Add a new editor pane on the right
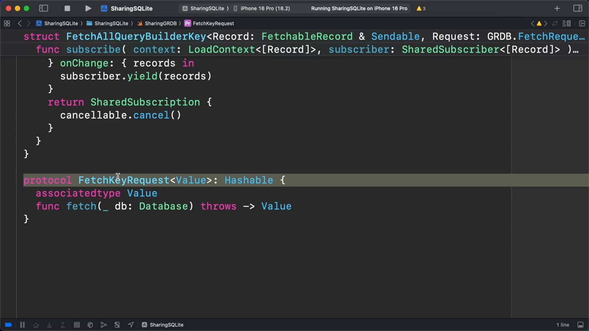589x331 pixels. 582,23
